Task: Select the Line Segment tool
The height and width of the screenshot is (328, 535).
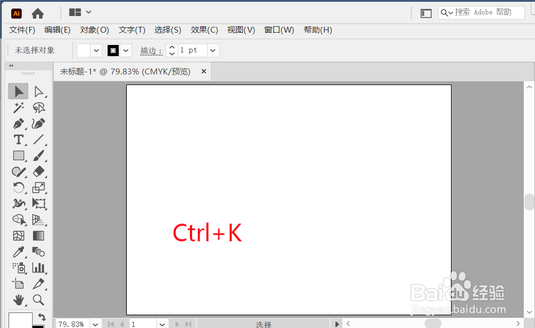Action: [x=39, y=140]
